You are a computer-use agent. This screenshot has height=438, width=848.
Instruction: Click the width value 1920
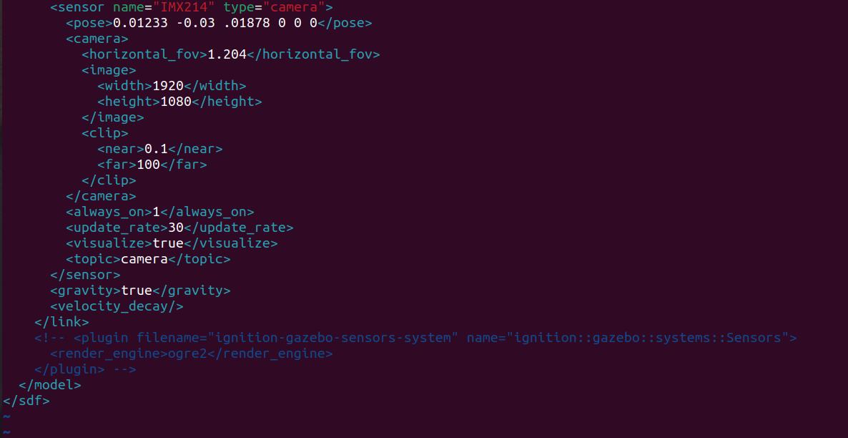(168, 86)
